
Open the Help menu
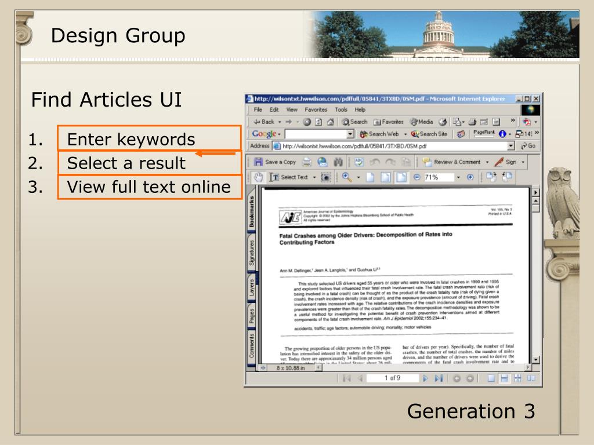pyautogui.click(x=360, y=110)
